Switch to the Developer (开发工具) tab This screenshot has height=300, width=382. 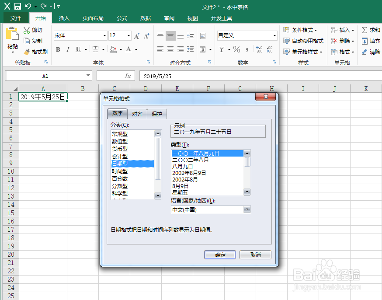coord(222,18)
